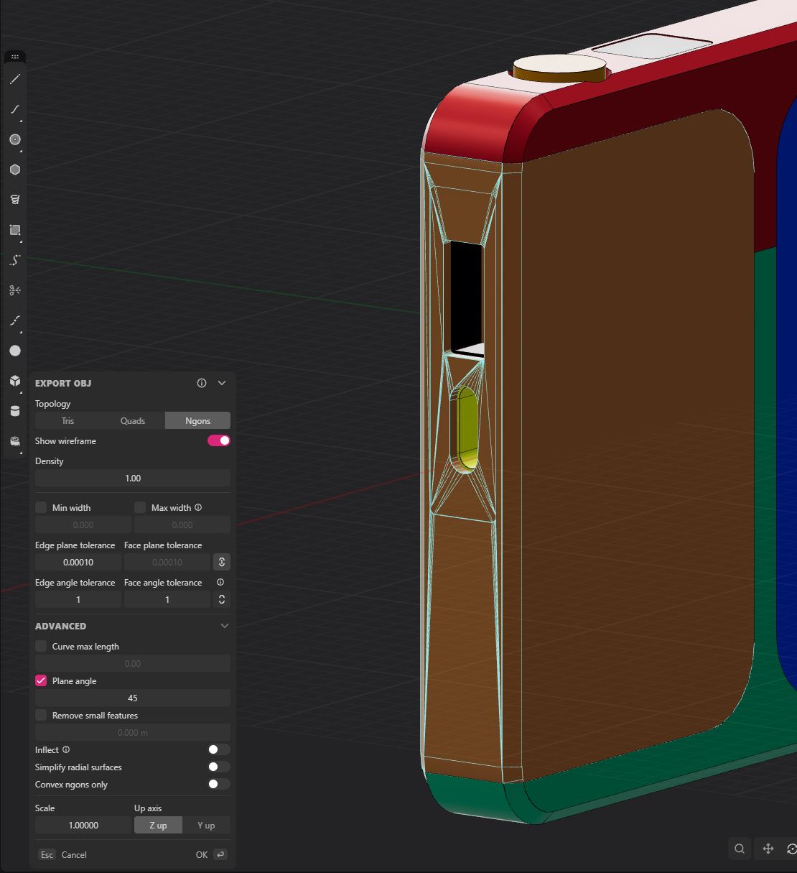Select the rolled tape tool icon
The width and height of the screenshot is (797, 873).
(15, 441)
